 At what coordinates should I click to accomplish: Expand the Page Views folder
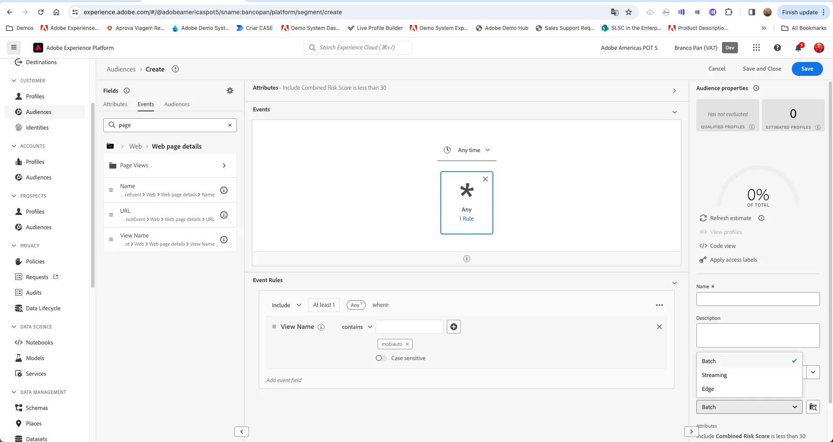pos(170,166)
